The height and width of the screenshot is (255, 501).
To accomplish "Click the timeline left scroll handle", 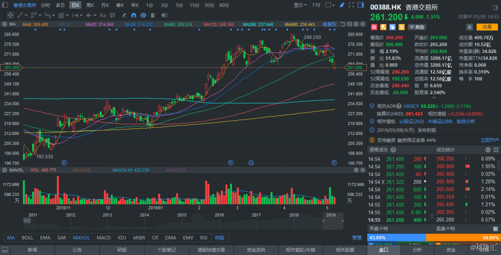I will pyautogui.click(x=27, y=220).
